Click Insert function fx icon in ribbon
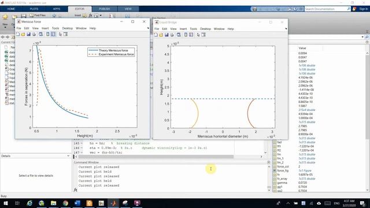 (x=90, y=16)
